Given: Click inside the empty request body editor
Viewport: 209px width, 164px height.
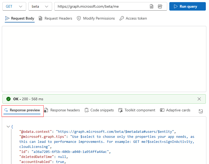Looking at the screenshot, I should point(104,59).
